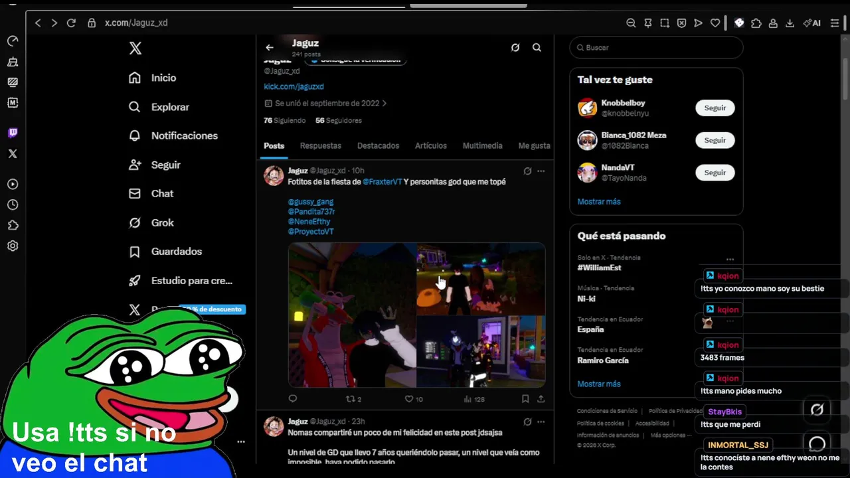Screen dimensions: 850x478
Task: Open Explorar in the navigation
Action: pos(159,107)
